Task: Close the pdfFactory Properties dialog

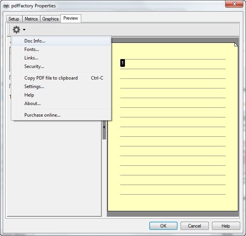Action: coord(234,4)
